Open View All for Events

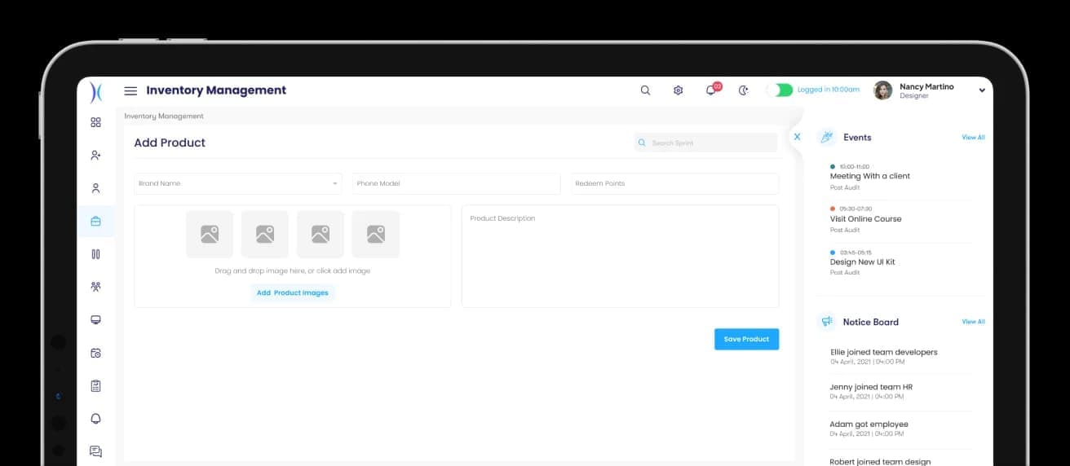973,138
